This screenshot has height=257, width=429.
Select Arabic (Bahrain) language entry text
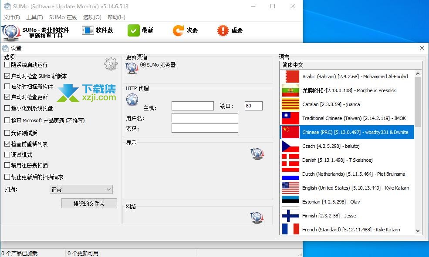(x=355, y=77)
